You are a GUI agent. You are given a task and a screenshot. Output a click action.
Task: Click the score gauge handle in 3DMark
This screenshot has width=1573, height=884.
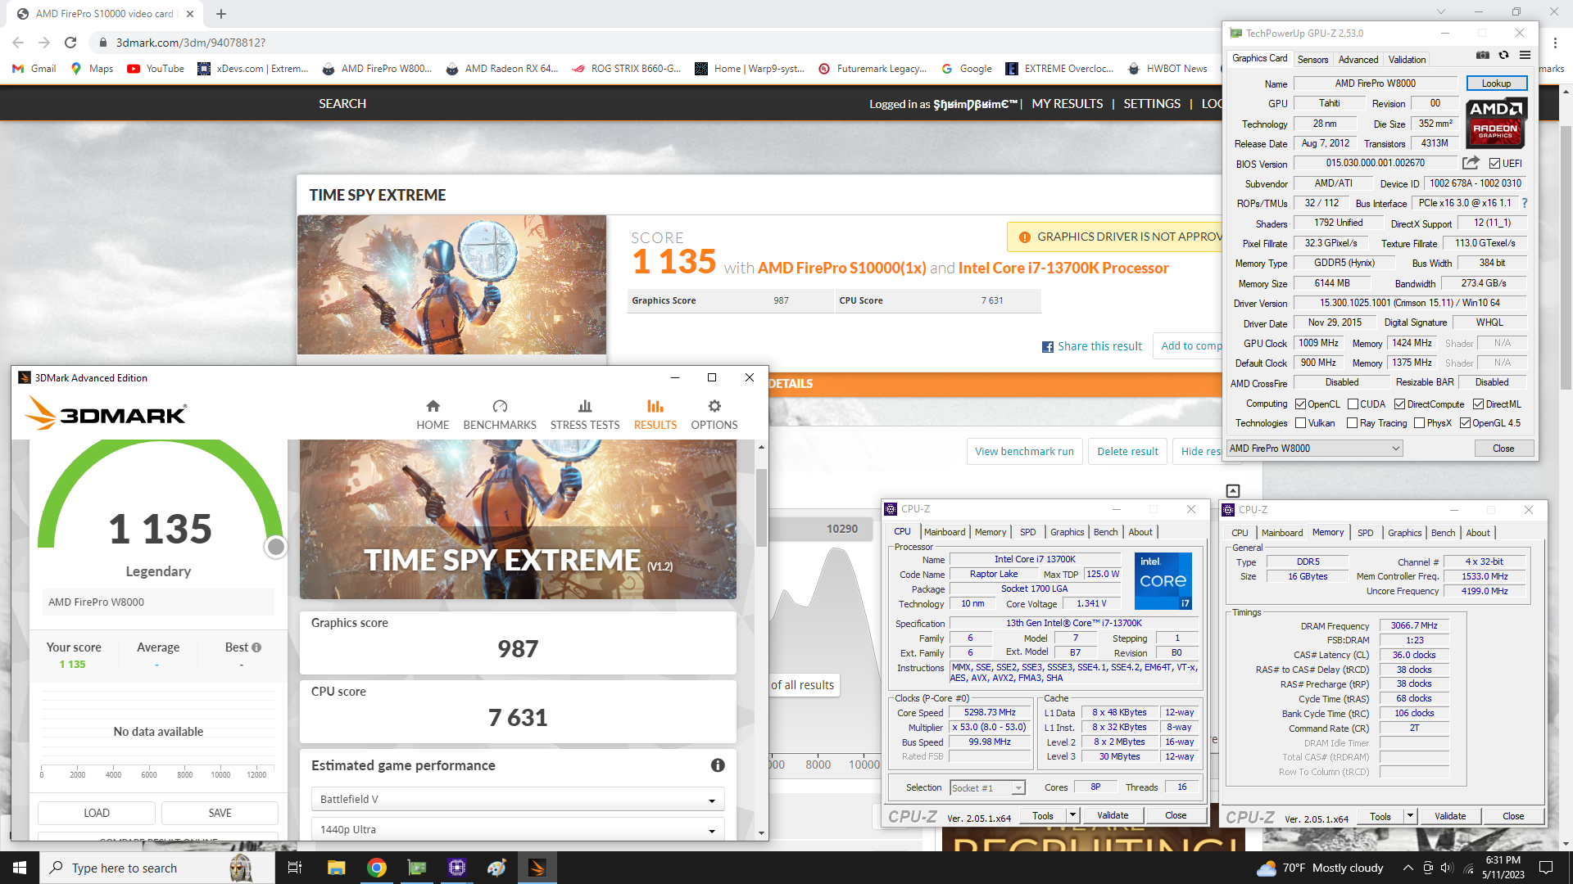276,547
